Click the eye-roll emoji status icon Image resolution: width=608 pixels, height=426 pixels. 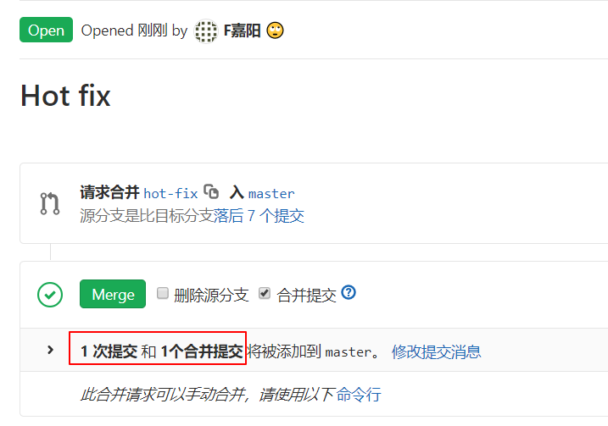click(x=275, y=30)
